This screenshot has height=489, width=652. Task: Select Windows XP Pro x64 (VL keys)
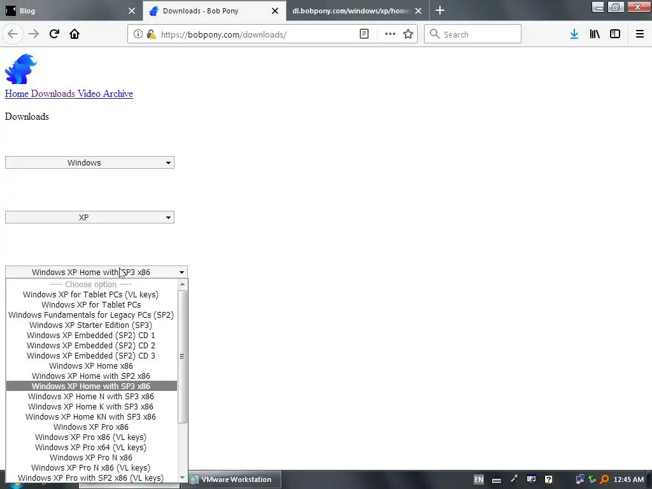(x=91, y=448)
